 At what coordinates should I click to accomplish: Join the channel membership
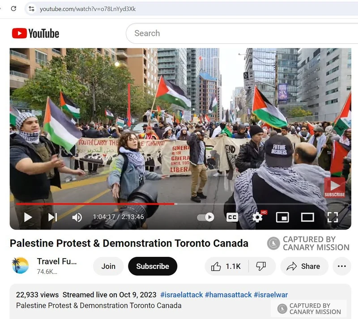click(x=108, y=266)
